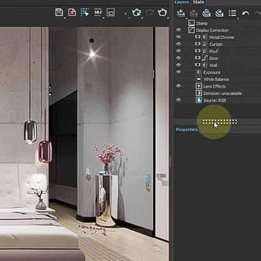Screen dimensions: 261x261
Task: Select the Wall layer name
Action: point(213,65)
